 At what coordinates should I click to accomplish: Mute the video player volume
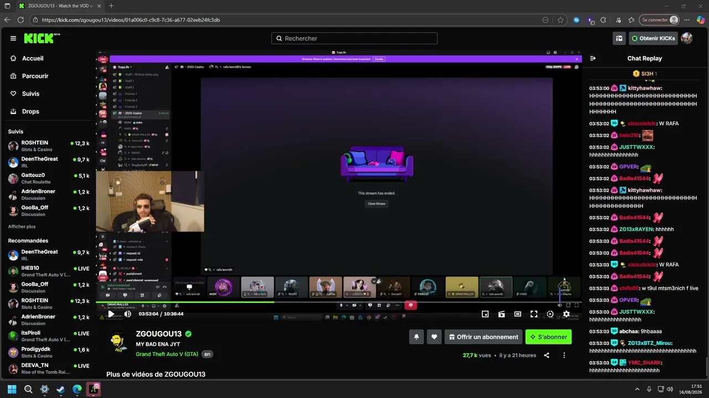click(127, 314)
